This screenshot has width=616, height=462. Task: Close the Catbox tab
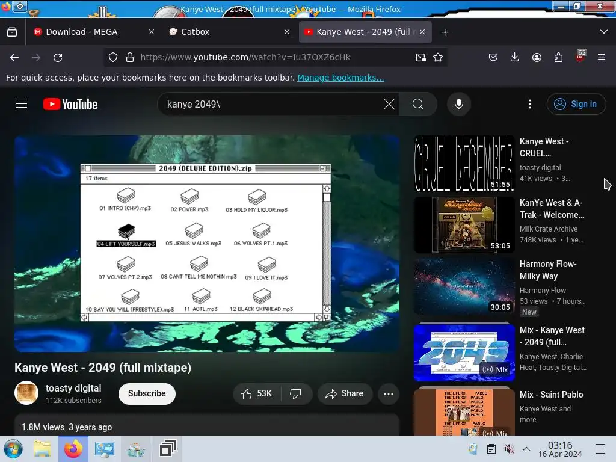pos(287,32)
